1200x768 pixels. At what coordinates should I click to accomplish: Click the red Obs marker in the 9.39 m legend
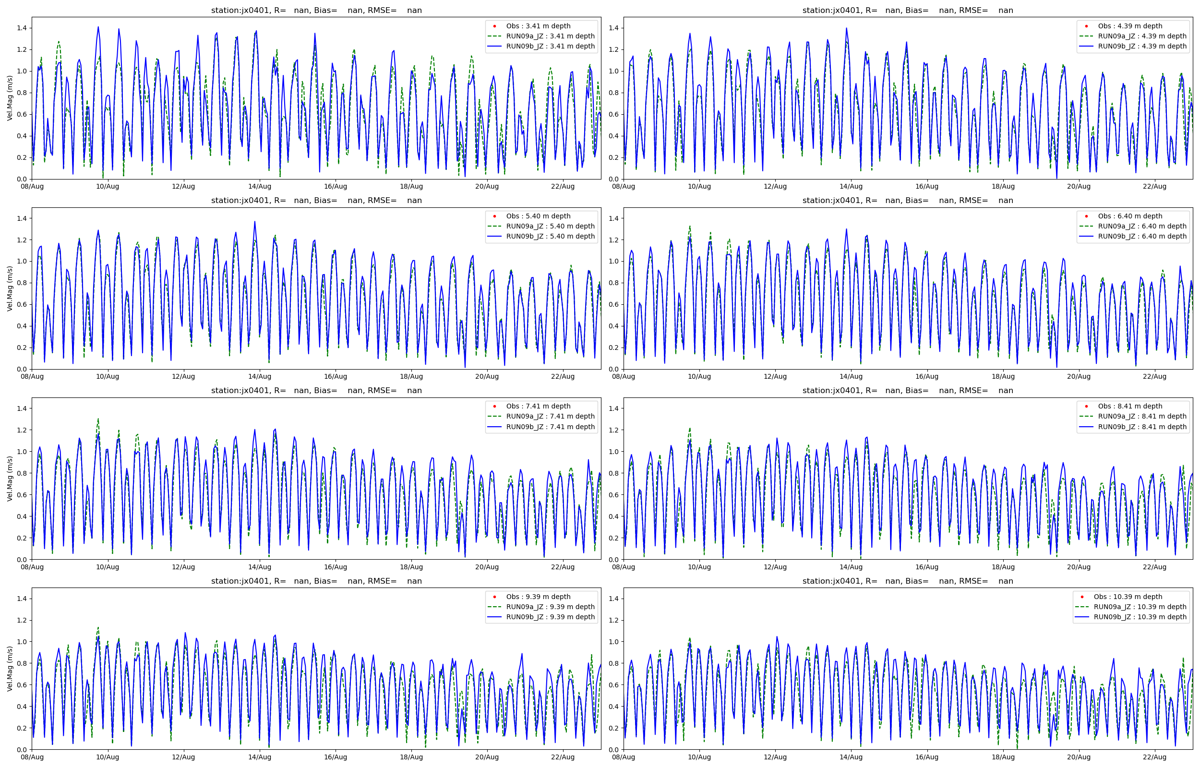(494, 597)
